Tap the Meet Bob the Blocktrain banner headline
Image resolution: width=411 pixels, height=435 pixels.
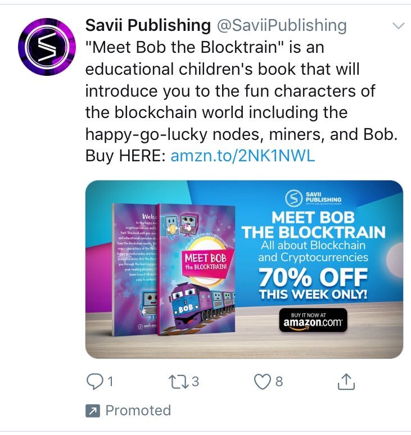[313, 225]
